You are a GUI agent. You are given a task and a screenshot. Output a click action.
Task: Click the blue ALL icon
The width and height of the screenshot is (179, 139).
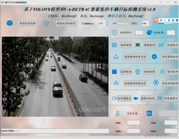[x=149, y=113]
